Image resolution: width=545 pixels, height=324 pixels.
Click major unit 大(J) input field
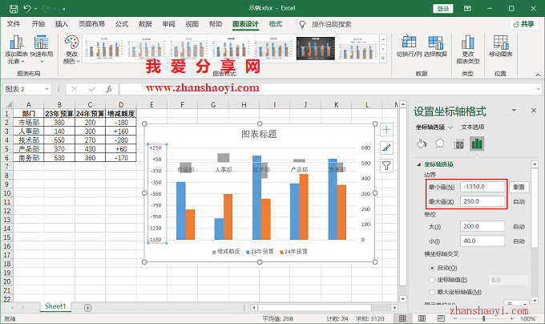tap(482, 226)
